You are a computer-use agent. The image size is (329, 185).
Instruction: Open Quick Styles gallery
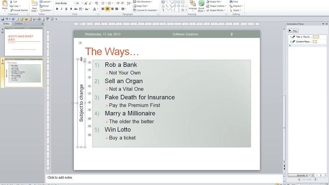coord(201,6)
